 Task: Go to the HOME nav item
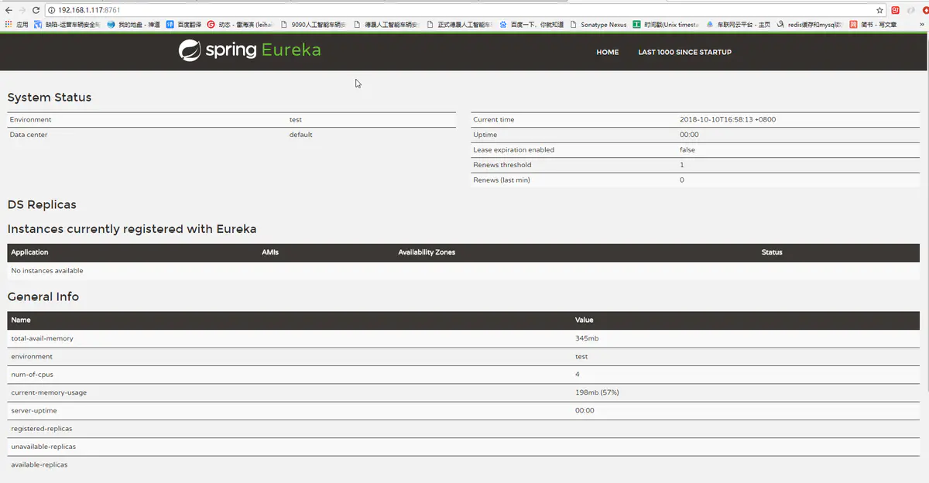click(x=608, y=53)
